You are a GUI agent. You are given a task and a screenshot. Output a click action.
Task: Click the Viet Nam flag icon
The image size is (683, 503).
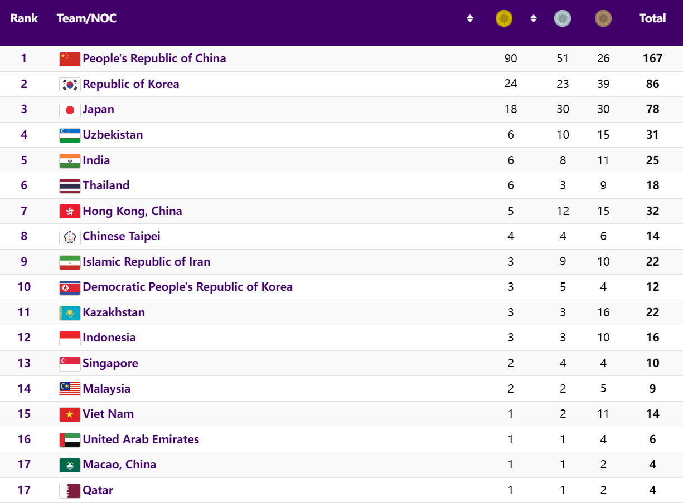70,414
